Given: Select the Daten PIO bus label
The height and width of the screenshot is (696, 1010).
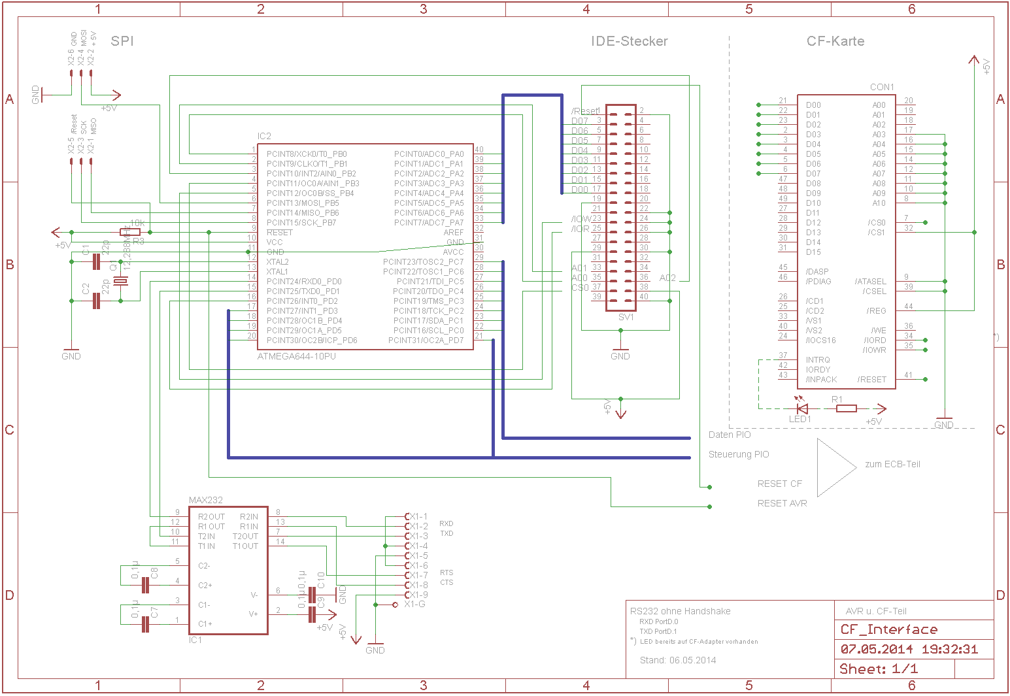Looking at the screenshot, I should [730, 435].
